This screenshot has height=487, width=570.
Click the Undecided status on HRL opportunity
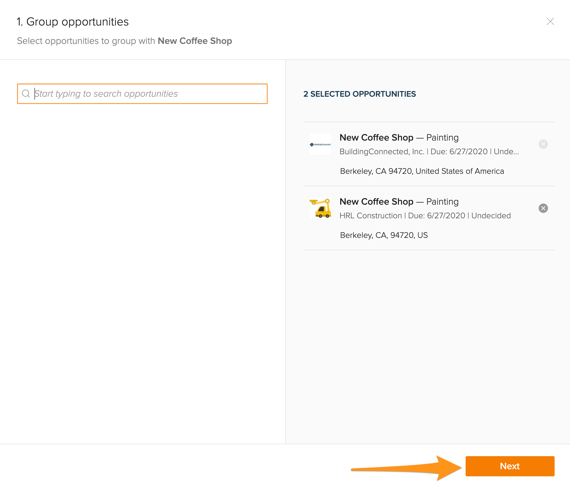pos(491,216)
